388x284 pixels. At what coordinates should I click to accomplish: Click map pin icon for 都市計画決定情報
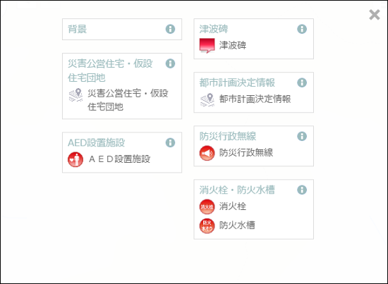[x=207, y=100]
